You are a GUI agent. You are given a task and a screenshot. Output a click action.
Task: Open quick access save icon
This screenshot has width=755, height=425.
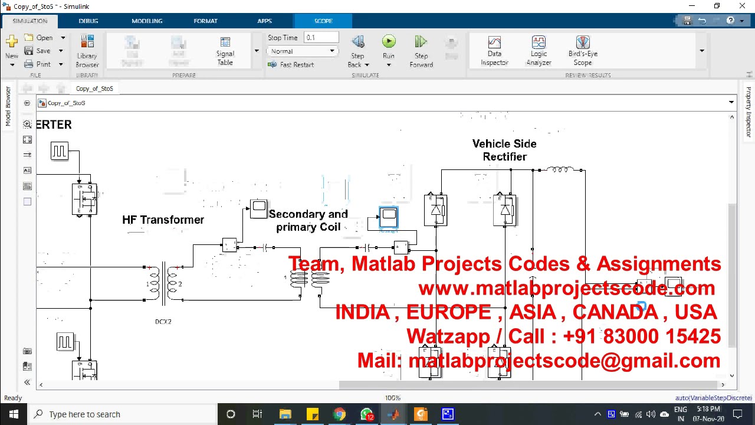tap(687, 21)
